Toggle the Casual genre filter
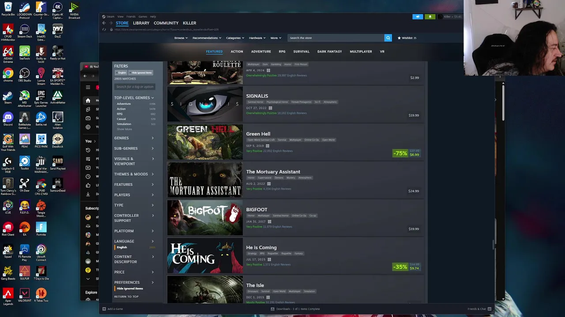The image size is (565, 317). pos(121,119)
